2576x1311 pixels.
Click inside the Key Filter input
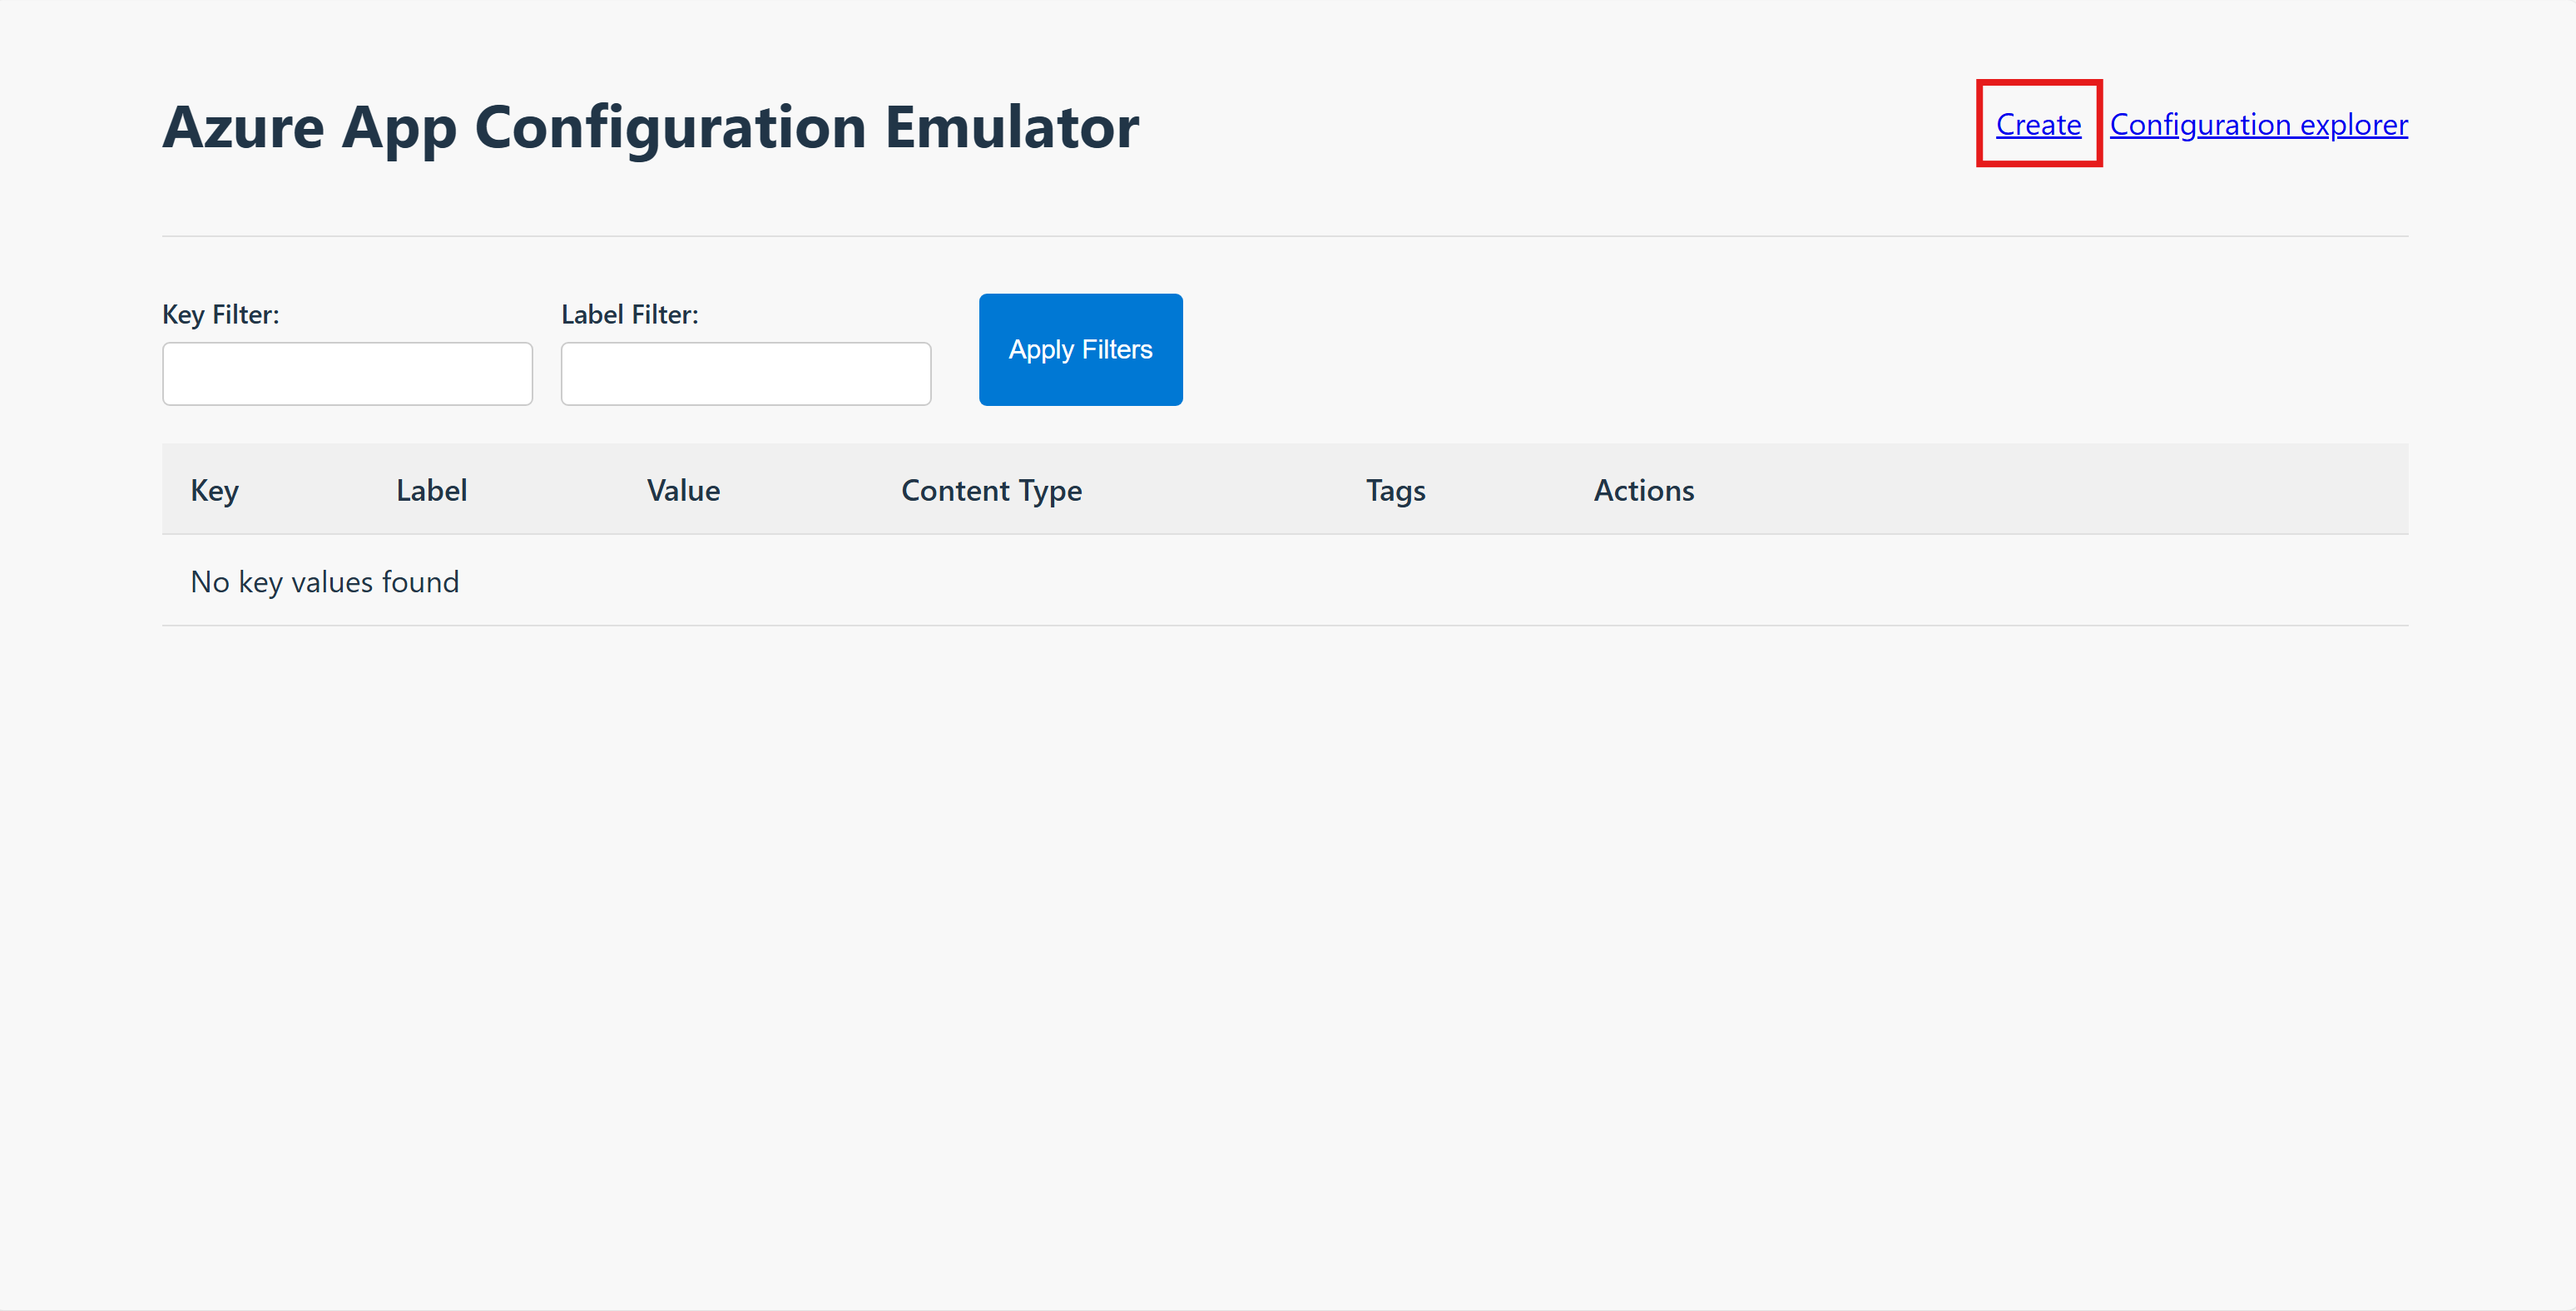pos(347,373)
